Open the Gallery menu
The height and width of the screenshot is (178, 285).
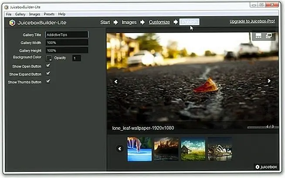coord(20,14)
